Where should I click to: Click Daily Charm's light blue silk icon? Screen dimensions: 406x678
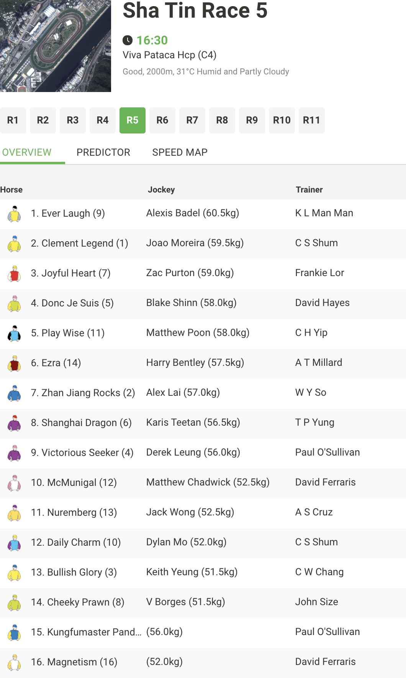tap(15, 543)
